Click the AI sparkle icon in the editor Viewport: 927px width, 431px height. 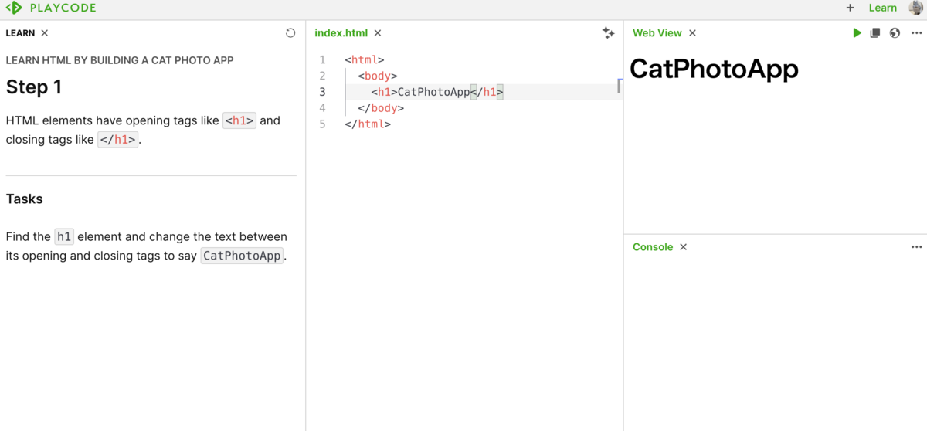click(608, 32)
